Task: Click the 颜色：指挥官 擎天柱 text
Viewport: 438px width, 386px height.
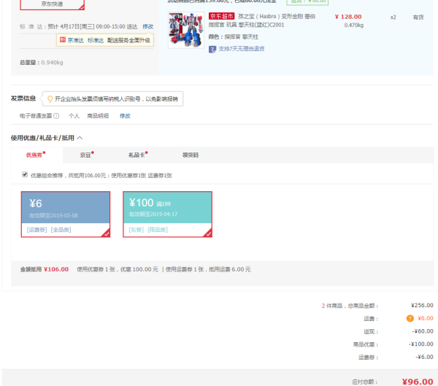Action: [234, 37]
